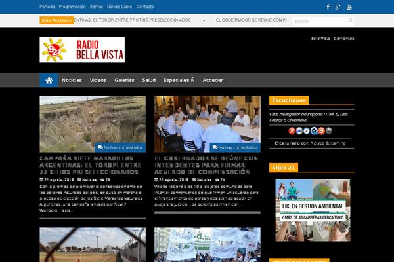Open ticker headline El Gobernador se reúne

click(x=252, y=20)
